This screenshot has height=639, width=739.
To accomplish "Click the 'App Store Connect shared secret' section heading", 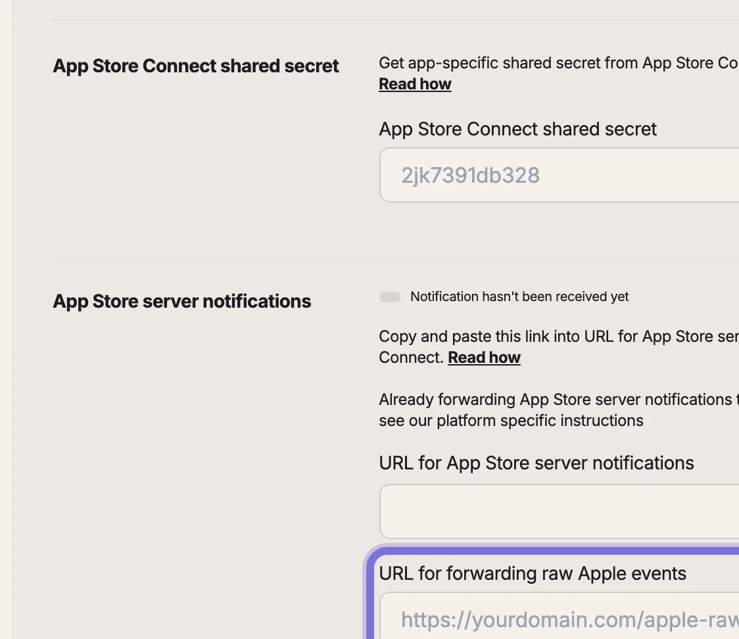I will coord(195,66).
